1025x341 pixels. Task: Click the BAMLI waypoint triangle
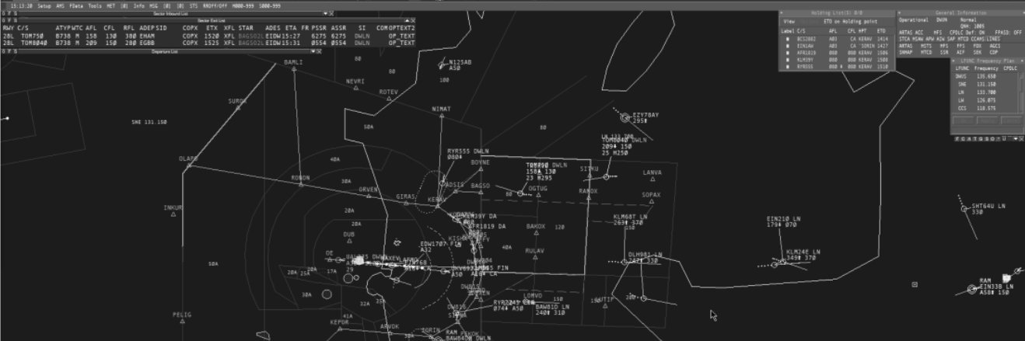point(292,68)
